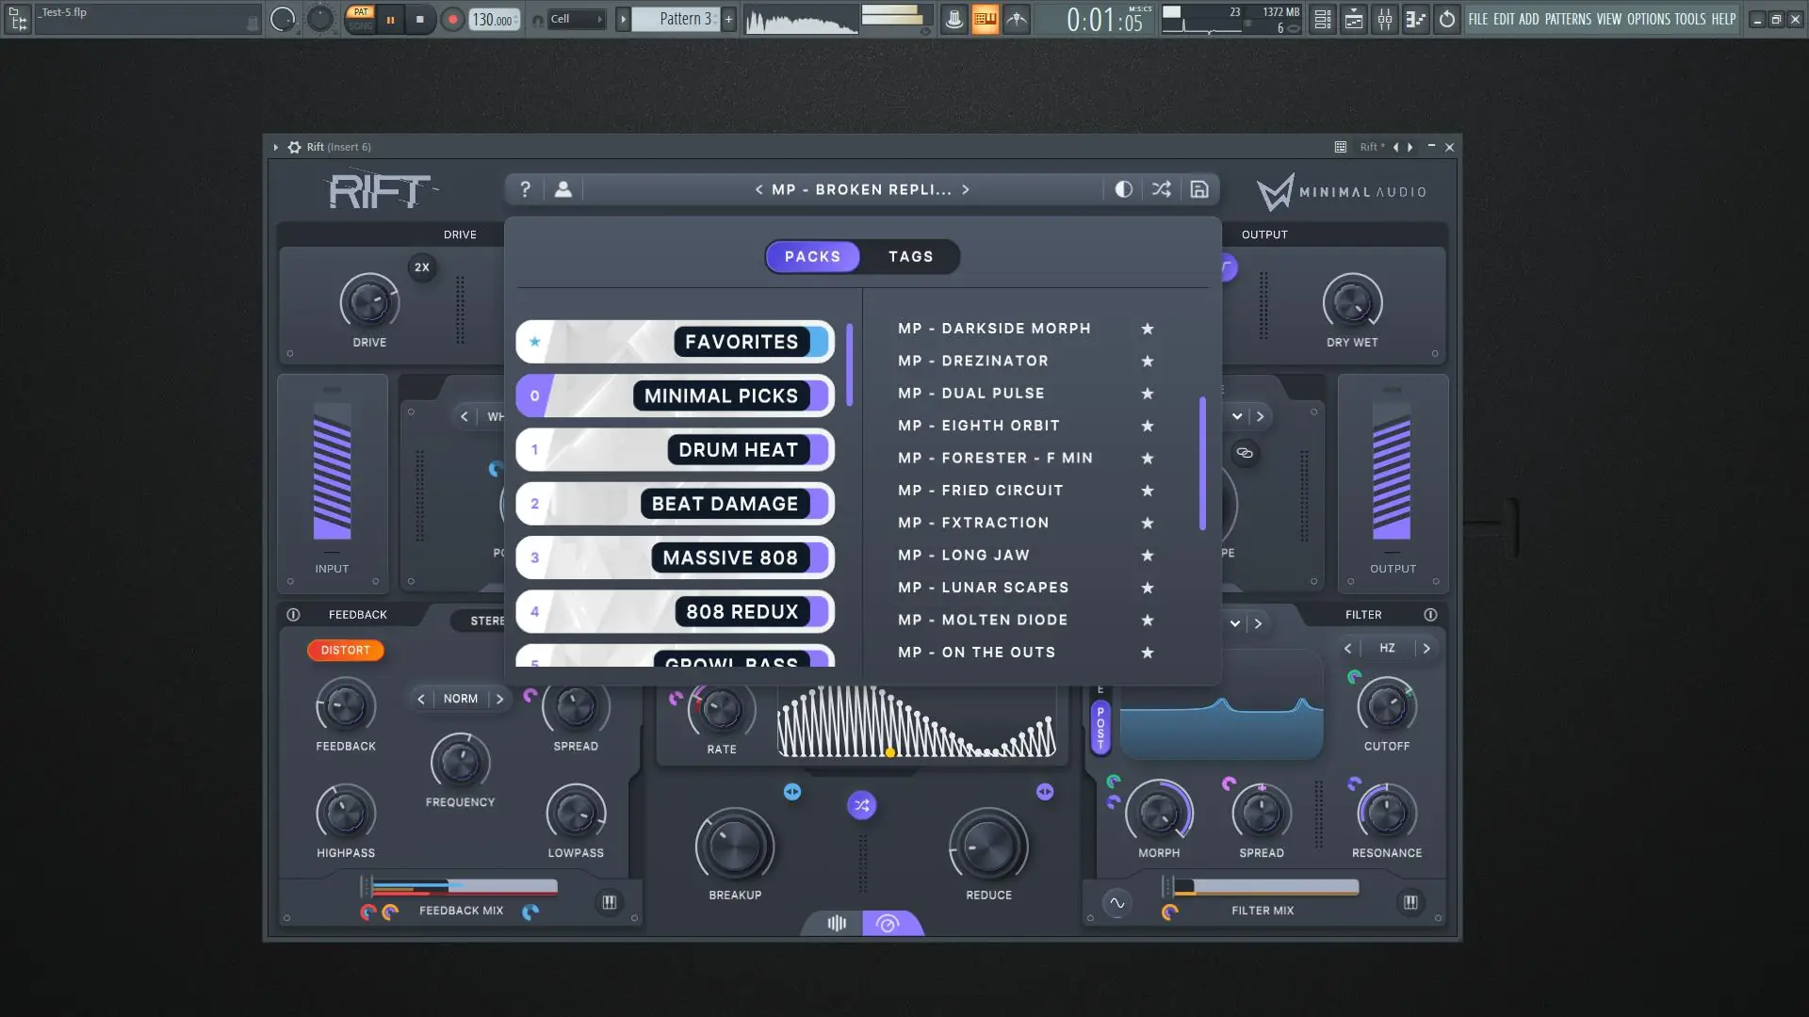Viewport: 1809px width, 1017px height.
Task: Favorite the MP - DUAL PULSE preset
Action: pyautogui.click(x=1147, y=394)
